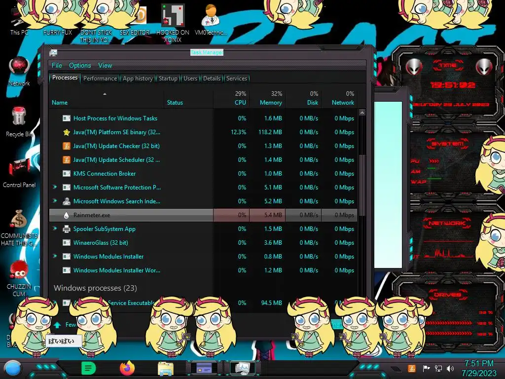Screen dimensions: 505x379
Task: Click the 12.3% CPU value
Action: (238, 132)
